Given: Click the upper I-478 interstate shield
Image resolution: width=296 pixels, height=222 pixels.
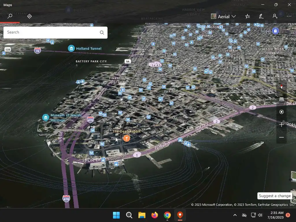Looking at the screenshot, I should (x=90, y=119).
